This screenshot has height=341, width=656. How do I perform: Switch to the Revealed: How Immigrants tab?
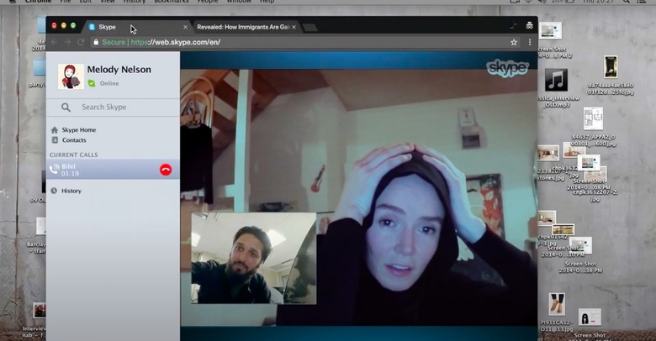246,27
